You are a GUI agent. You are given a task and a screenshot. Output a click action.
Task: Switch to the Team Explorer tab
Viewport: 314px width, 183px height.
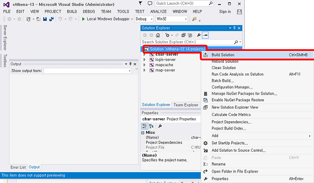(x=186, y=105)
